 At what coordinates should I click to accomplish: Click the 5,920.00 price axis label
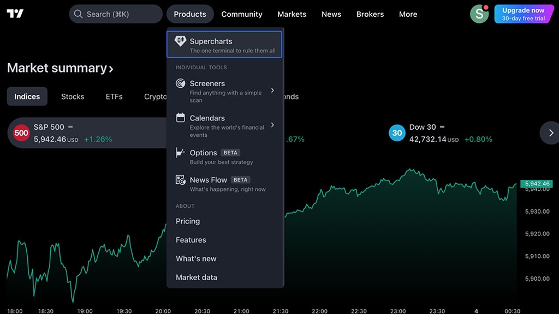(537, 234)
